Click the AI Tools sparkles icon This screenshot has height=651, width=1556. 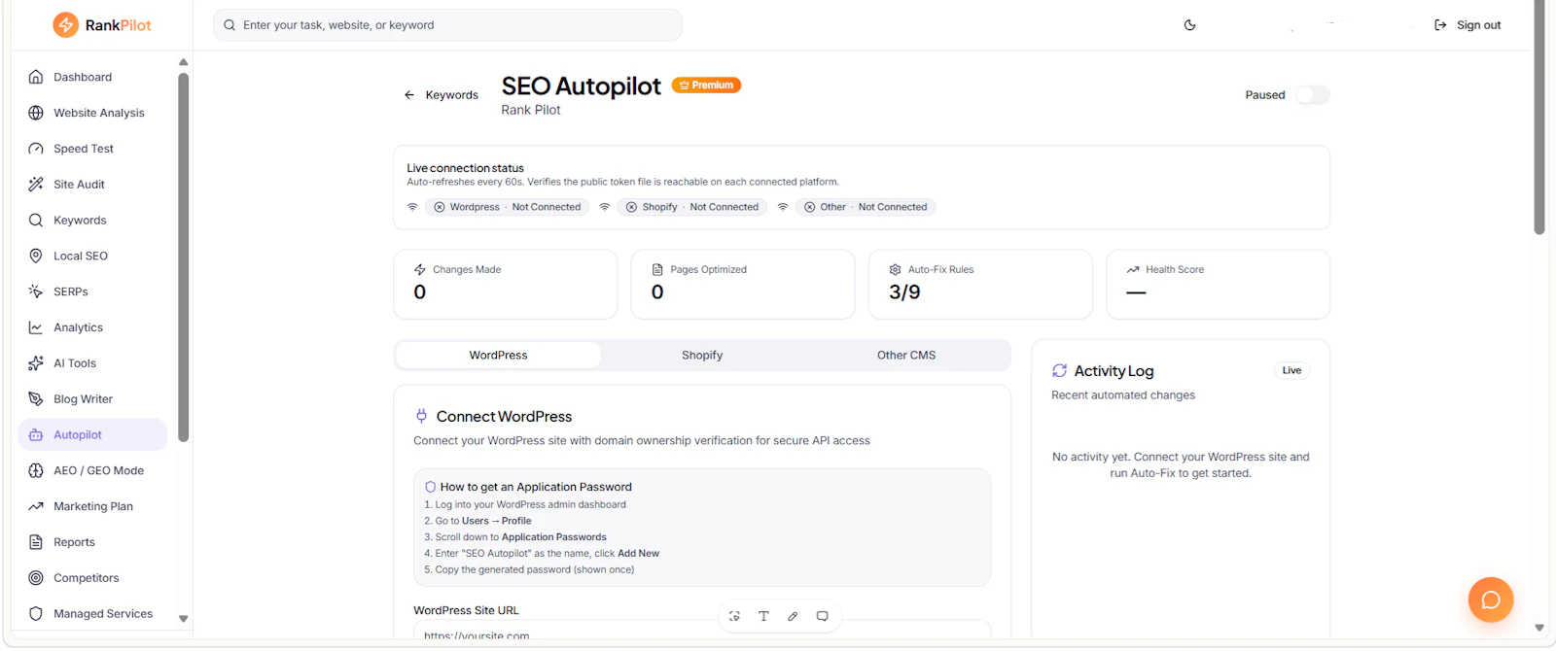[36, 363]
